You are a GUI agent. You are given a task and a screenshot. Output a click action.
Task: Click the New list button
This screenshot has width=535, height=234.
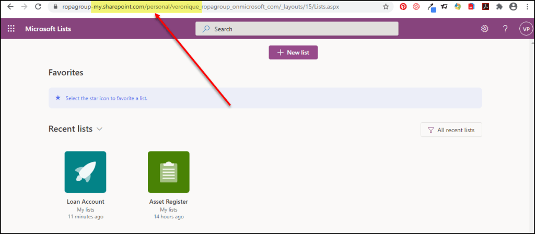(293, 53)
